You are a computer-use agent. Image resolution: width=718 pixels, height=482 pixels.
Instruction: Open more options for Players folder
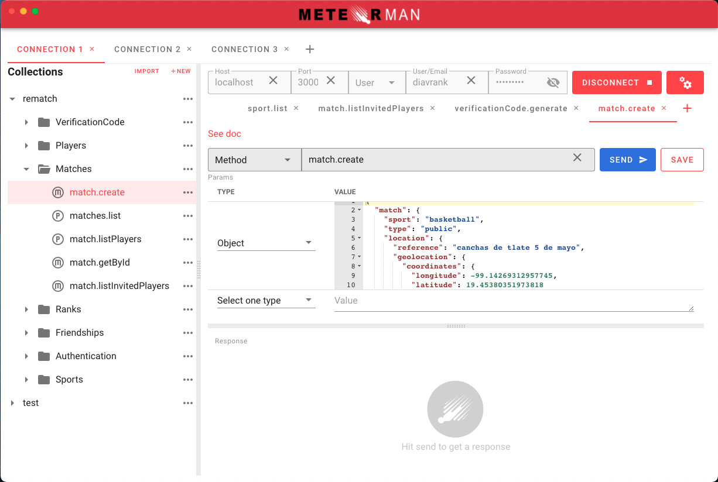point(187,146)
